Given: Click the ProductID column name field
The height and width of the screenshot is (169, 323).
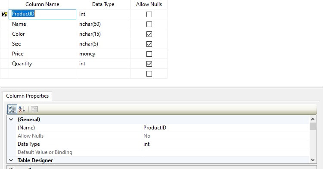Looking at the screenshot, I should (43, 14).
